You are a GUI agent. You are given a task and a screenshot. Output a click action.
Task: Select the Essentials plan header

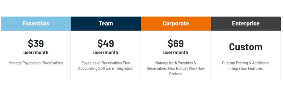36,24
